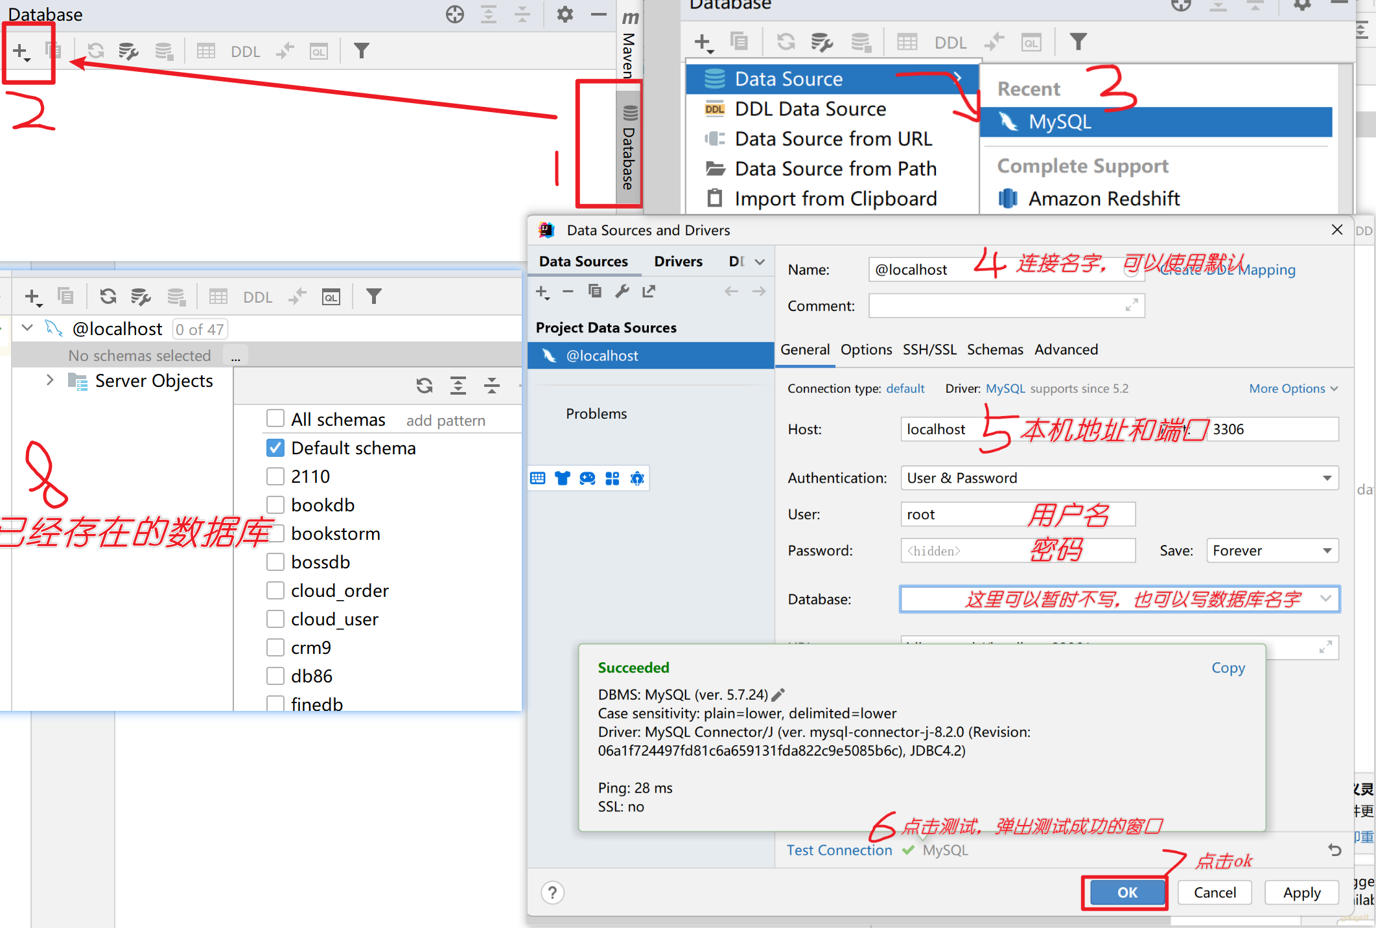
Task: Open the Database field dropdown arrow
Action: pos(1325,599)
